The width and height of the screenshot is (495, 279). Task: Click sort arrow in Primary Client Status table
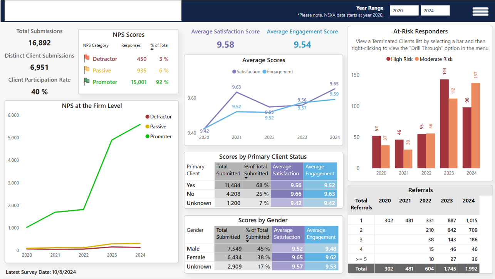[246, 178]
